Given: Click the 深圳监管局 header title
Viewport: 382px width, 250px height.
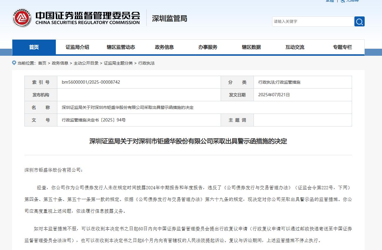Looking at the screenshot, I should (170, 18).
